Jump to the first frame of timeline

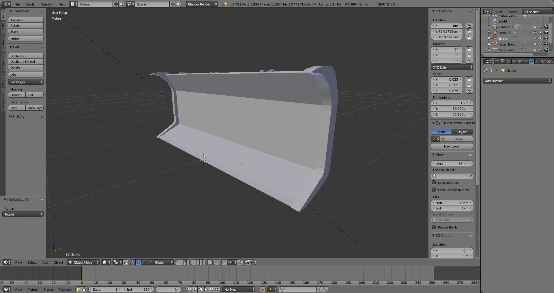(x=189, y=289)
